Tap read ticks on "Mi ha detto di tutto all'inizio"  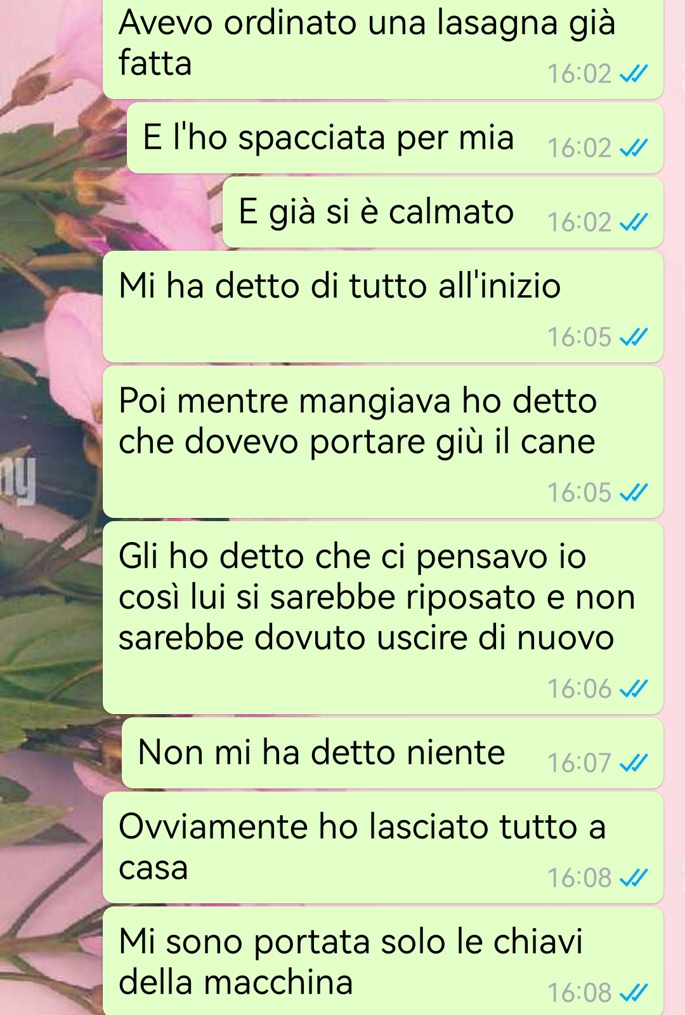[x=634, y=338]
